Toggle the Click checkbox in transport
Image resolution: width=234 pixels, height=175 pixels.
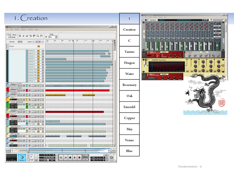point(28,155)
